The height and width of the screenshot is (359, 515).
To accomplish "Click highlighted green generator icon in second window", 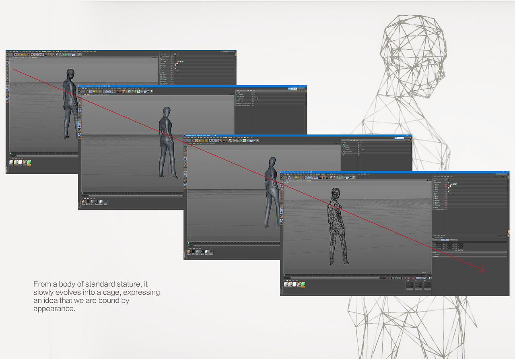I will point(139,91).
